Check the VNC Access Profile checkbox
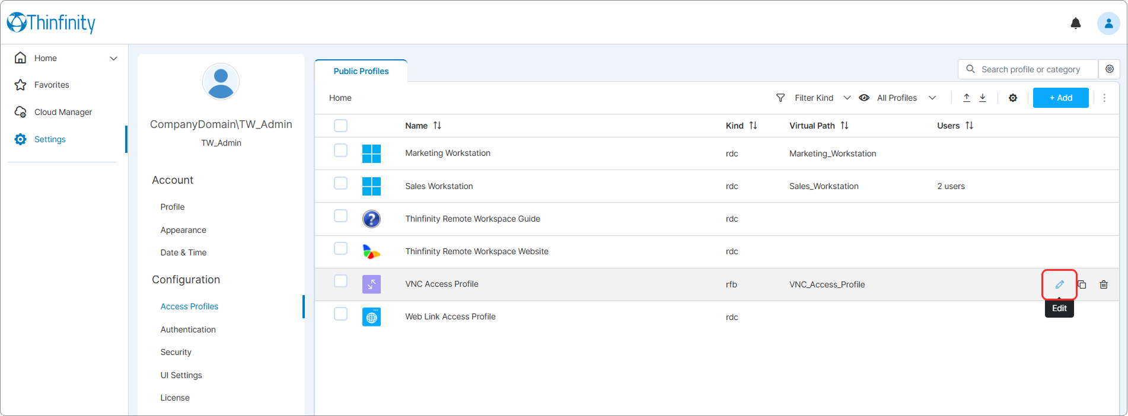Image resolution: width=1128 pixels, height=416 pixels. [340, 281]
